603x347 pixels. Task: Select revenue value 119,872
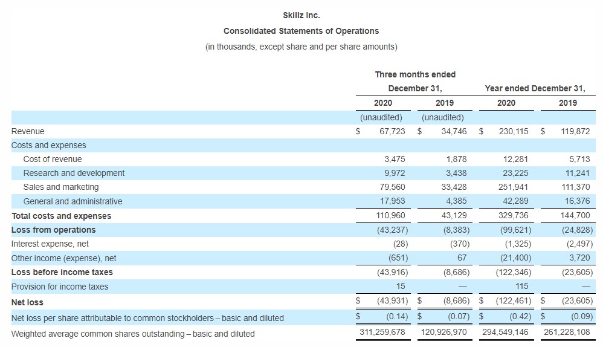coord(575,132)
